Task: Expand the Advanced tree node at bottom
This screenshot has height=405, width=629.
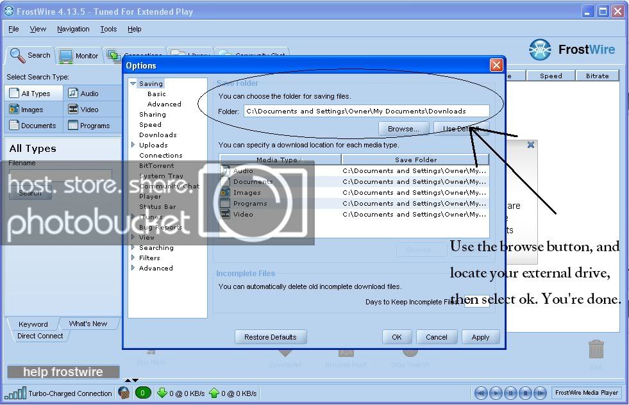Action: pos(133,268)
